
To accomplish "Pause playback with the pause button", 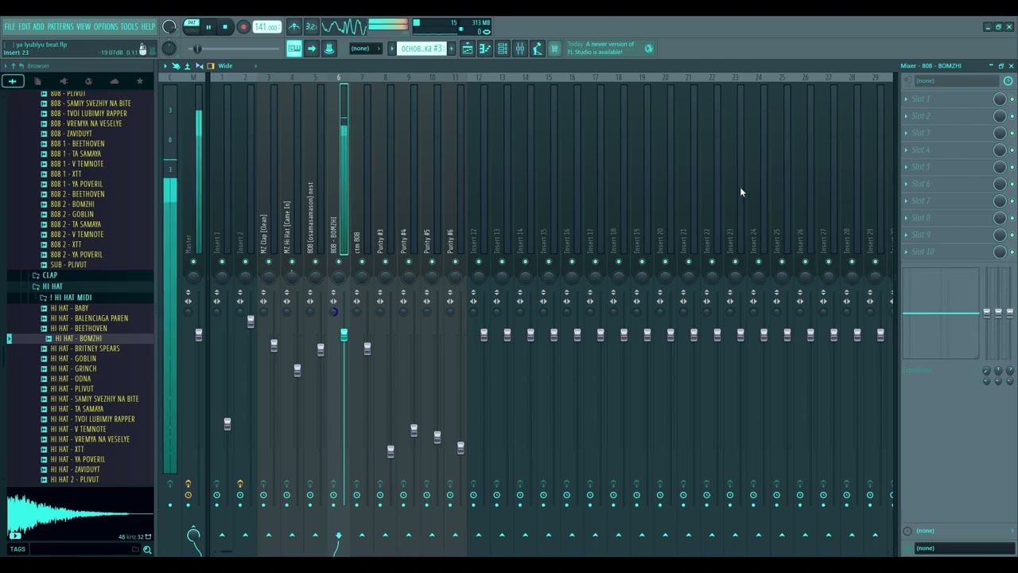I will pyautogui.click(x=208, y=26).
